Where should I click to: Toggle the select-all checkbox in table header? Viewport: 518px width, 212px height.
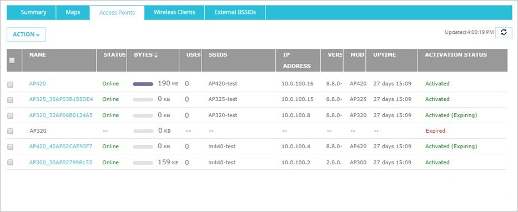[12, 60]
